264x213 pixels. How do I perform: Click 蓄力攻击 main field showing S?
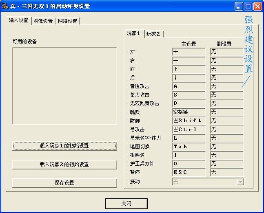point(189,95)
